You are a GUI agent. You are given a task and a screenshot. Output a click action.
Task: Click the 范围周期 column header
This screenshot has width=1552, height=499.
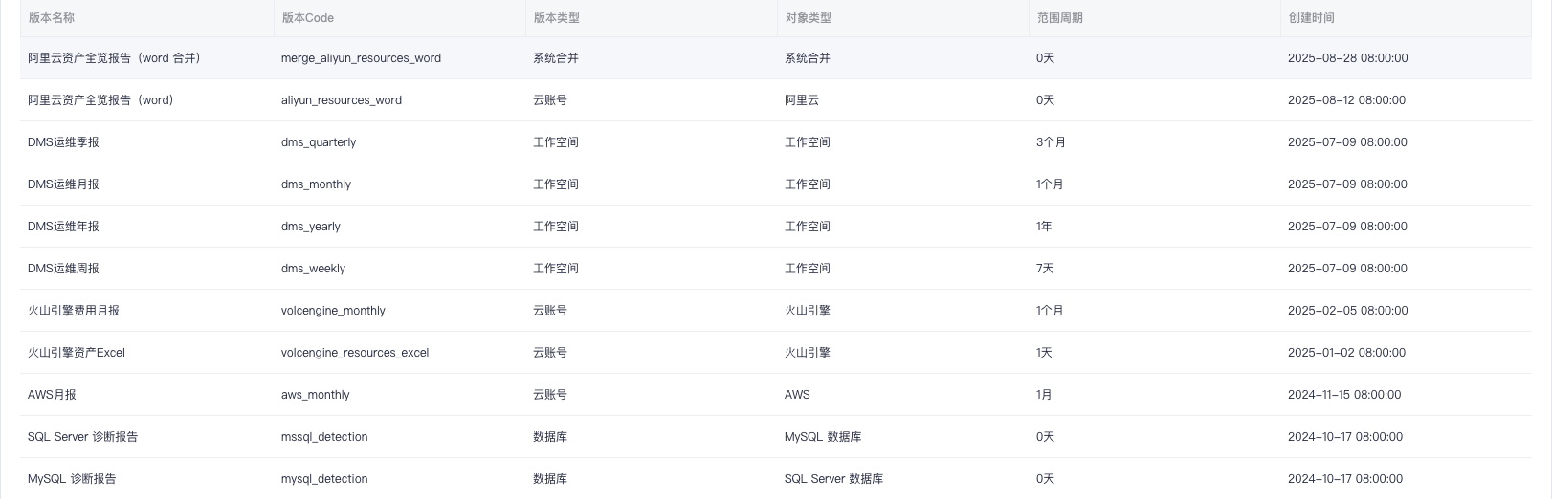1059,18
